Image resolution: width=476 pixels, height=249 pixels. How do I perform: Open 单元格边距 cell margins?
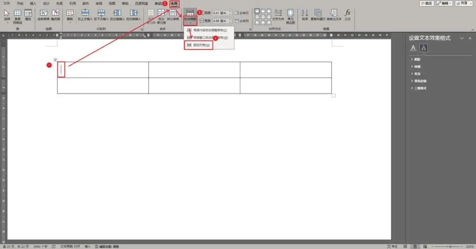pos(290,16)
